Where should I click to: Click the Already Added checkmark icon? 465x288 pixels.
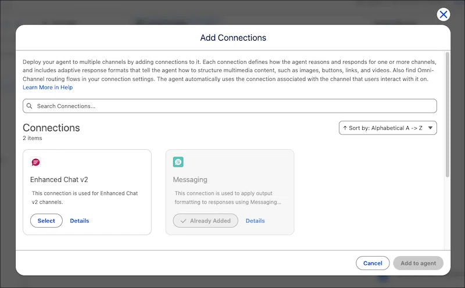click(183, 221)
